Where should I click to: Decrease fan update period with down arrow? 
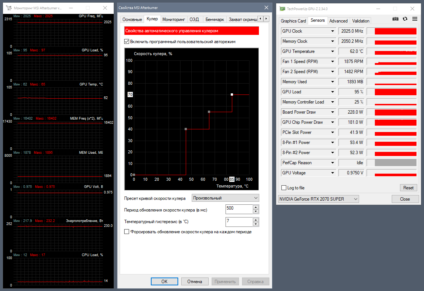256,211
